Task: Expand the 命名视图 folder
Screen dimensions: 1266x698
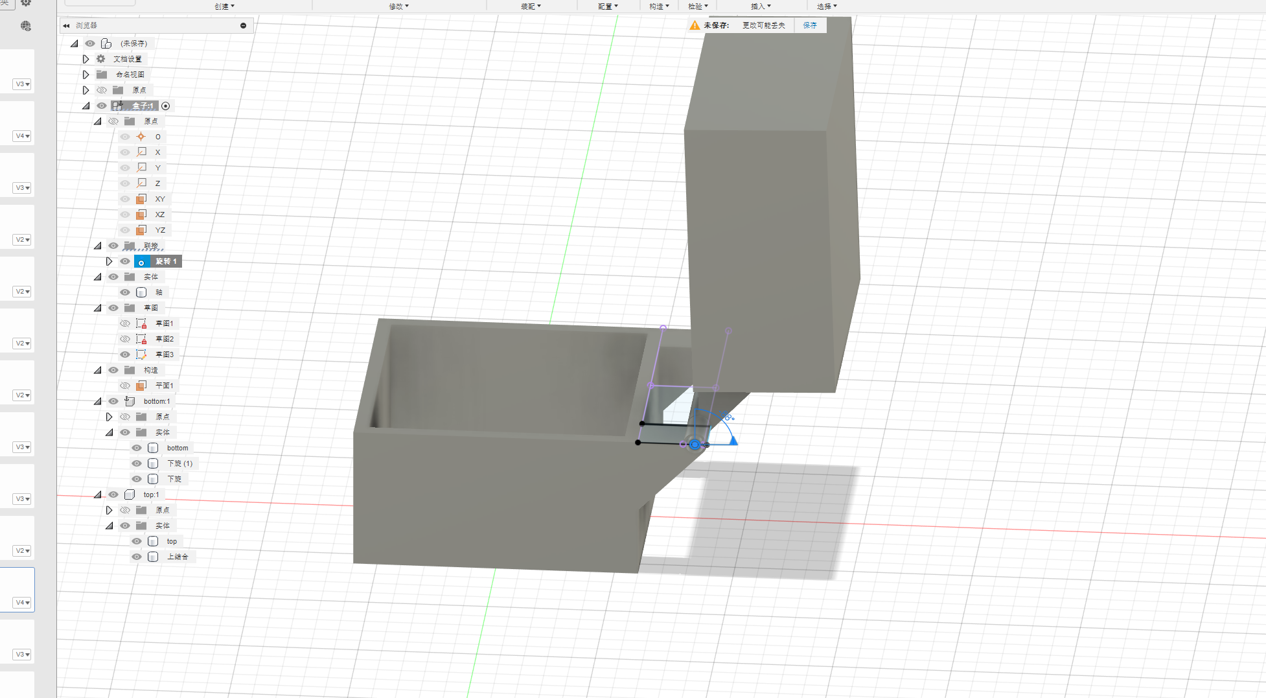Action: [86, 75]
